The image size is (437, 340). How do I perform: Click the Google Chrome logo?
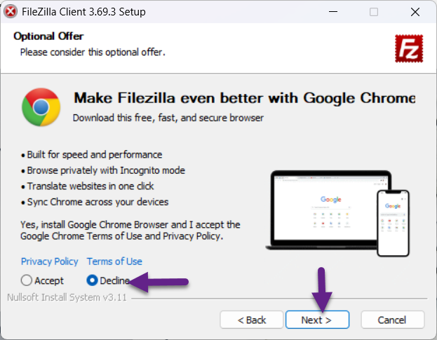pyautogui.click(x=41, y=107)
